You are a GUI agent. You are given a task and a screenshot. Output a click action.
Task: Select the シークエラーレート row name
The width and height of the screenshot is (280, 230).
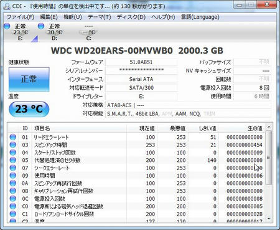(52, 168)
